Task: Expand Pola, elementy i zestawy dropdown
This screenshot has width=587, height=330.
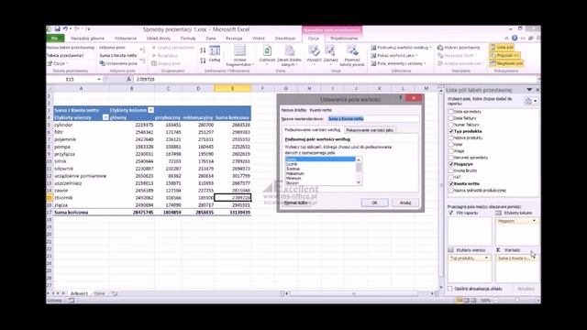Action: tap(398, 63)
